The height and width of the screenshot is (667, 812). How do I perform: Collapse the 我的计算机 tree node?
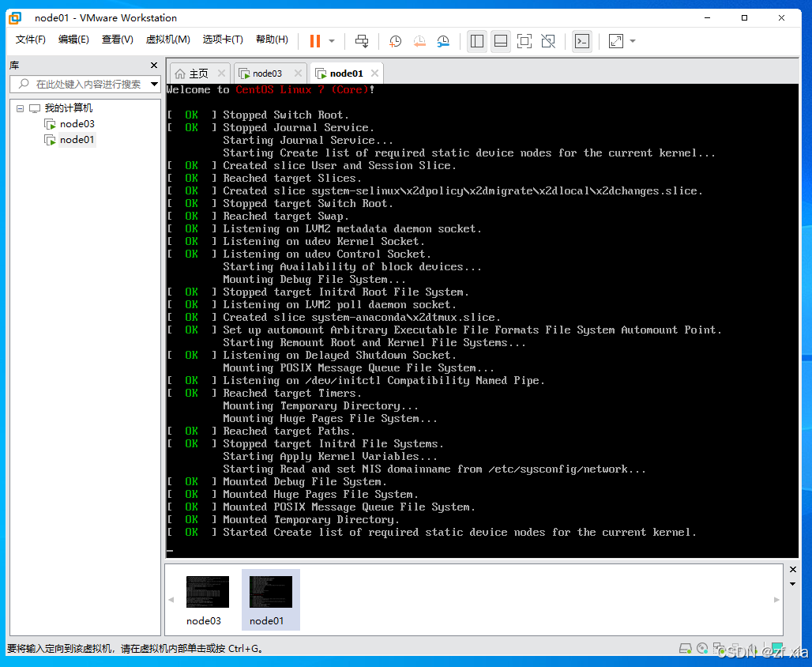tap(21, 108)
